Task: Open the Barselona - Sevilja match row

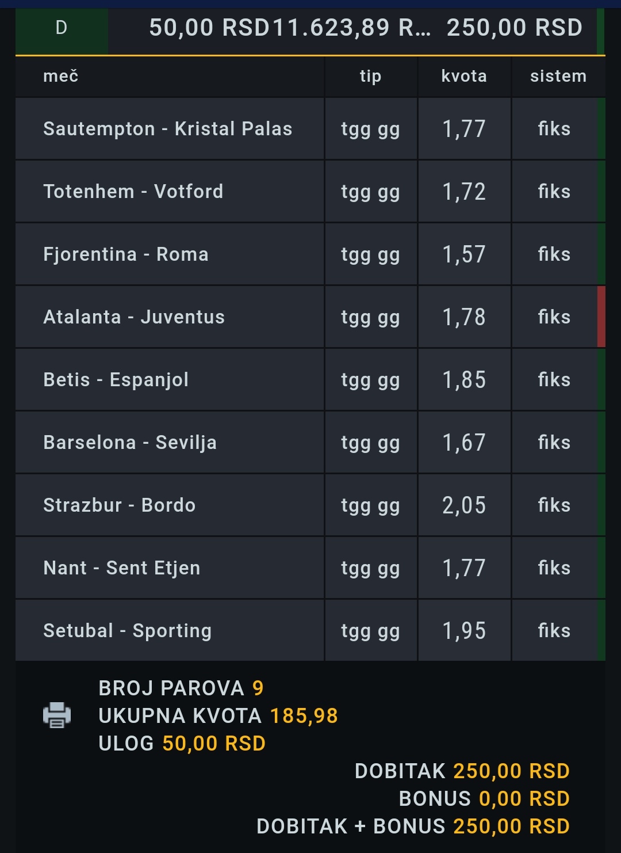Action: (x=310, y=443)
